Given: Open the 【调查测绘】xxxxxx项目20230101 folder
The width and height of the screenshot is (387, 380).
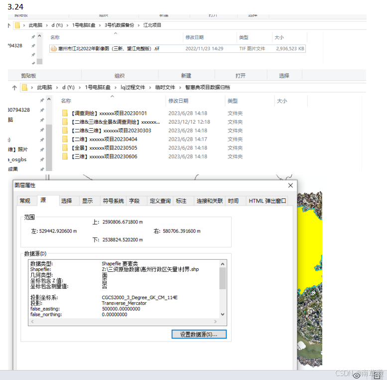Looking at the screenshot, I should coord(110,113).
